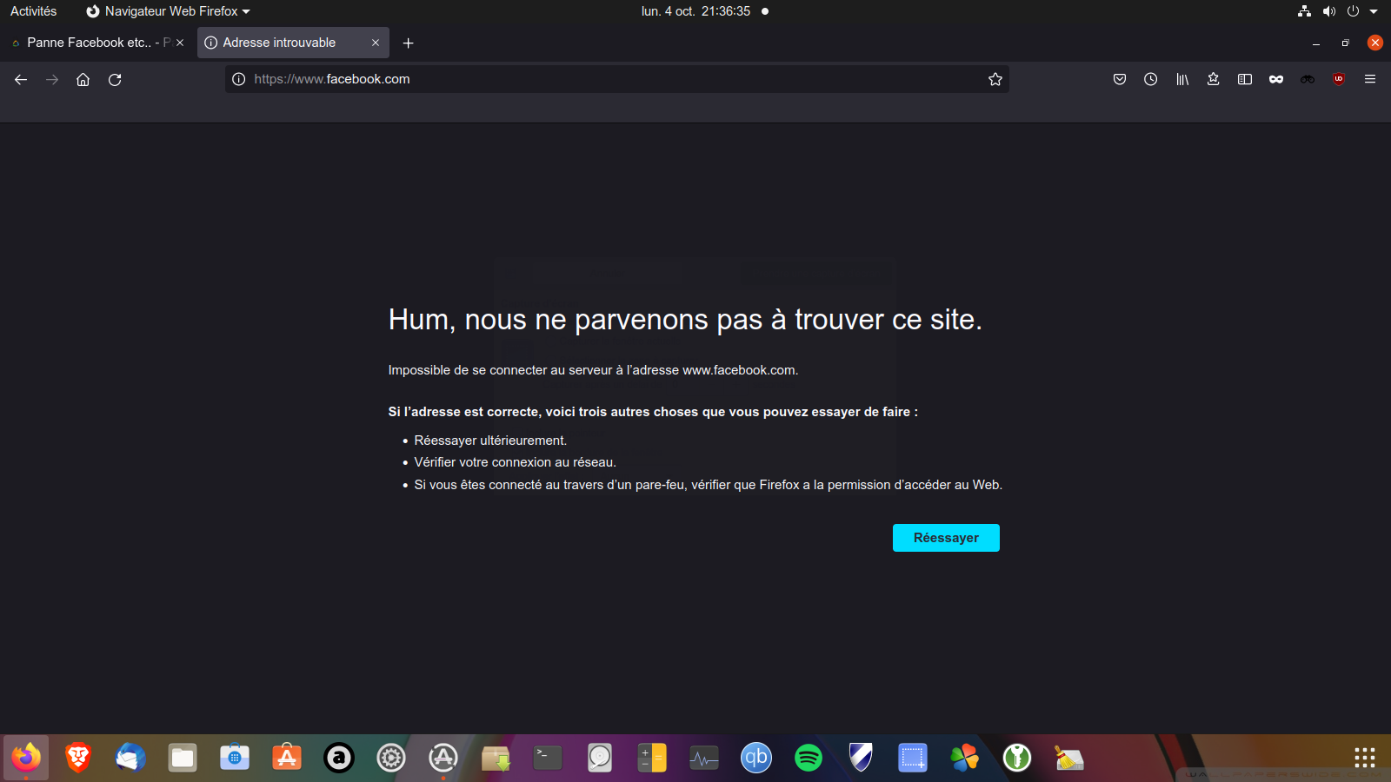Reload the current page
The height and width of the screenshot is (782, 1391).
pyautogui.click(x=115, y=79)
